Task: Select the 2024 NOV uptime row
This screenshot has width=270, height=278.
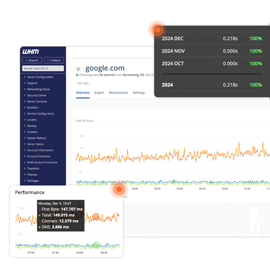Action: (x=212, y=51)
